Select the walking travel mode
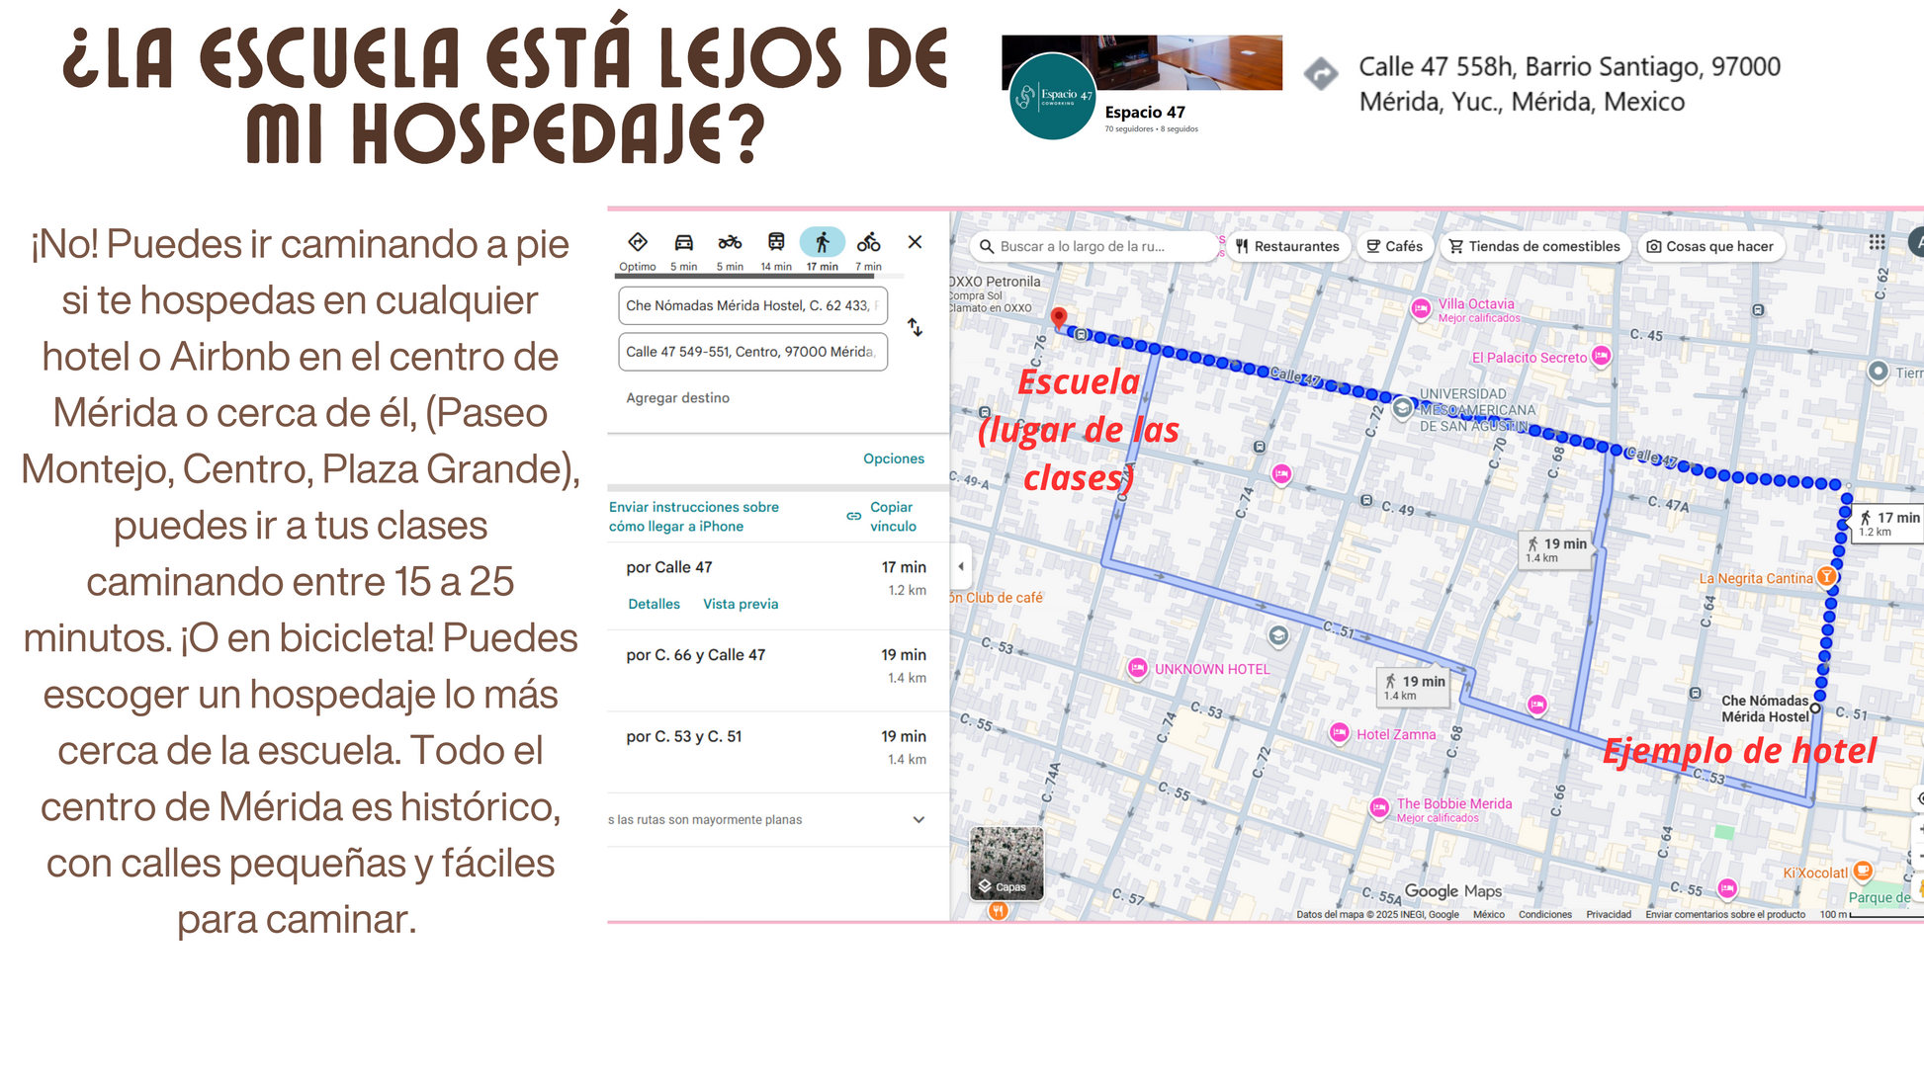This screenshot has width=1924, height=1082. [x=822, y=243]
